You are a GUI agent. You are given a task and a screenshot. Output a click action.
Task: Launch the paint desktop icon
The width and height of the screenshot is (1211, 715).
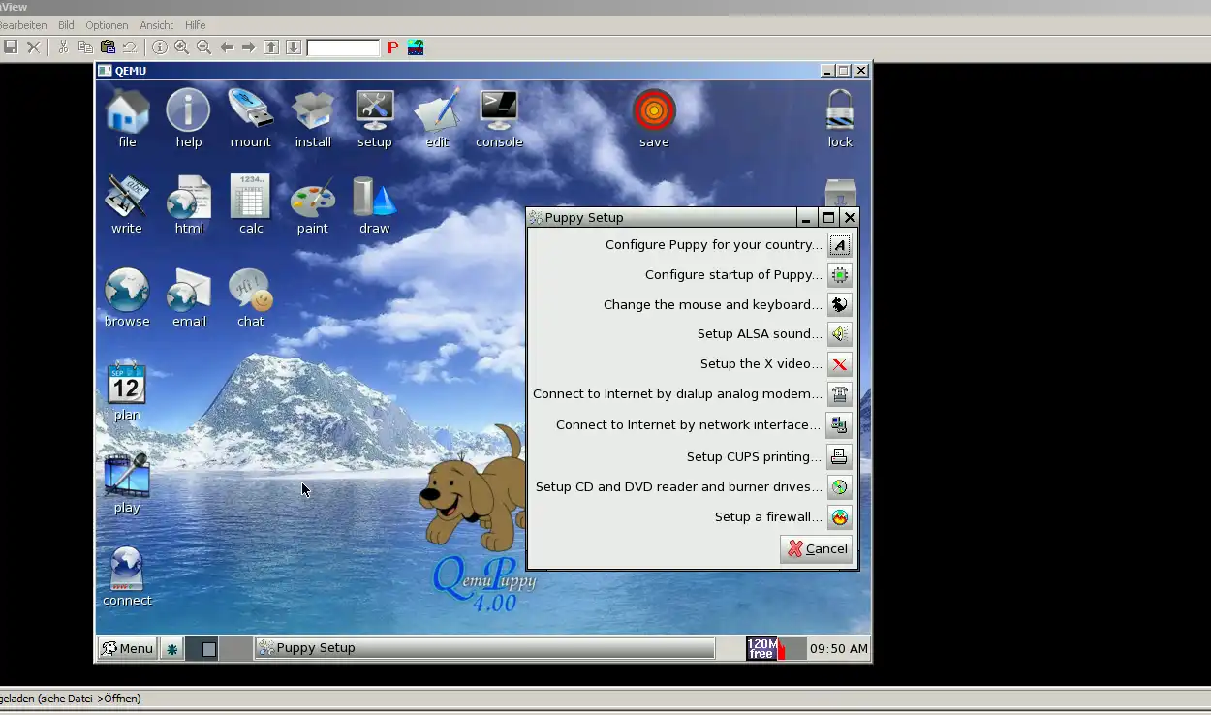(x=313, y=205)
